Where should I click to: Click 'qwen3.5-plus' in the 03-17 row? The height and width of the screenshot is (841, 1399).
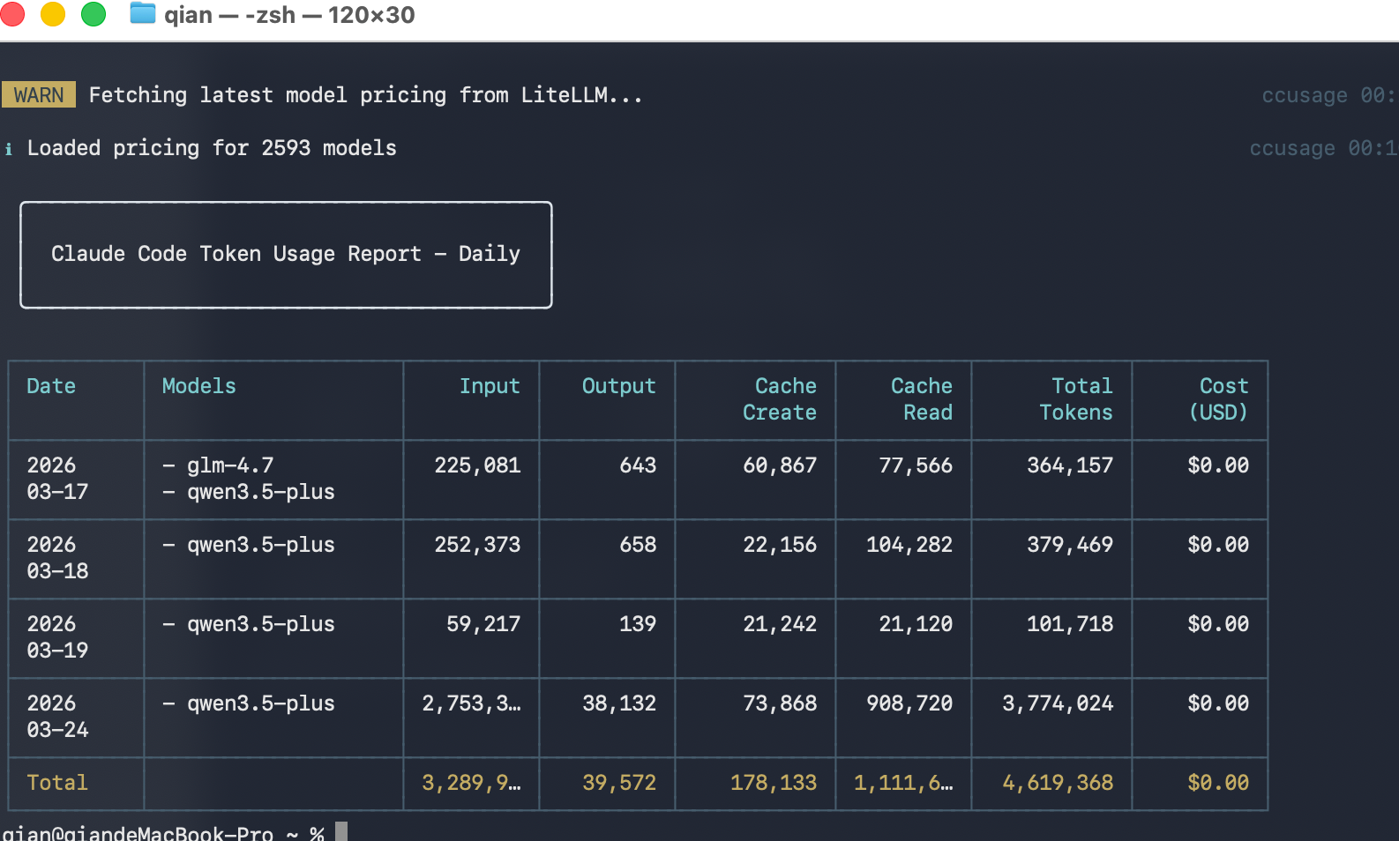click(x=261, y=492)
